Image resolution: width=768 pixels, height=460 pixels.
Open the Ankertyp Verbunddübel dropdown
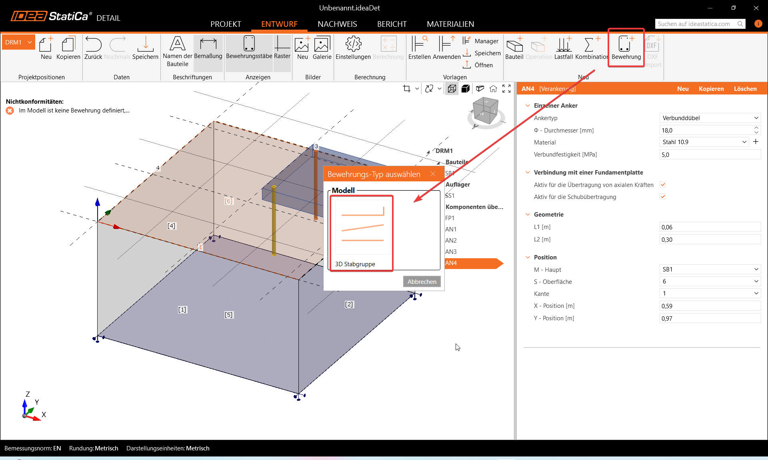[x=710, y=118]
